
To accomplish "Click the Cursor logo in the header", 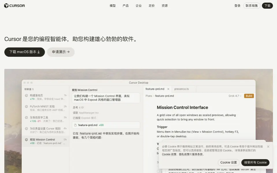I will [14, 6].
